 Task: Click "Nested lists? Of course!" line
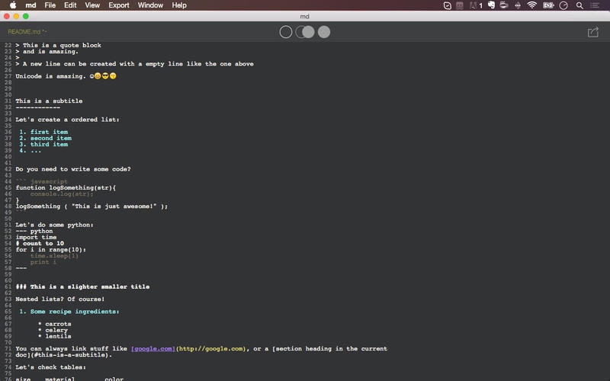tap(60, 299)
